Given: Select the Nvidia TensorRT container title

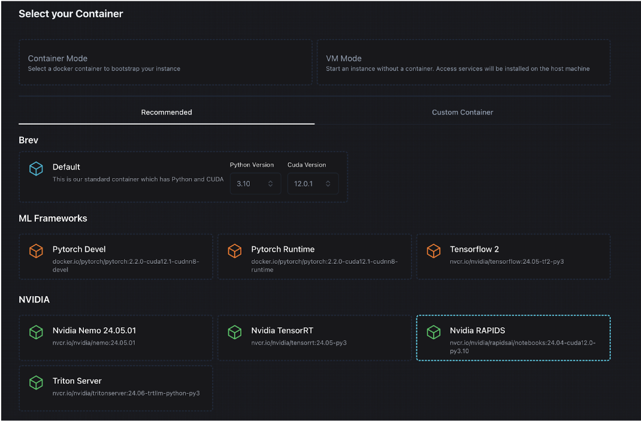Looking at the screenshot, I should click(x=282, y=330).
